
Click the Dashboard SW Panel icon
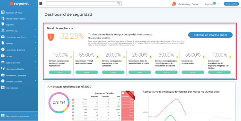pyautogui.click(x=3, y=12)
